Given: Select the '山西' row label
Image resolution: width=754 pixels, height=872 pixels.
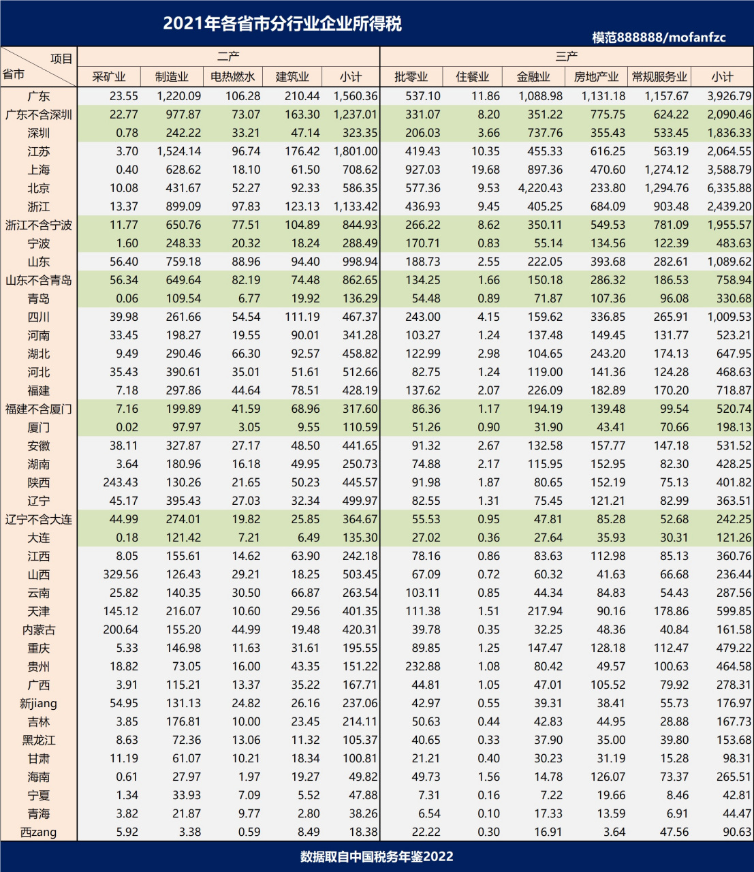Looking at the screenshot, I should tap(39, 574).
